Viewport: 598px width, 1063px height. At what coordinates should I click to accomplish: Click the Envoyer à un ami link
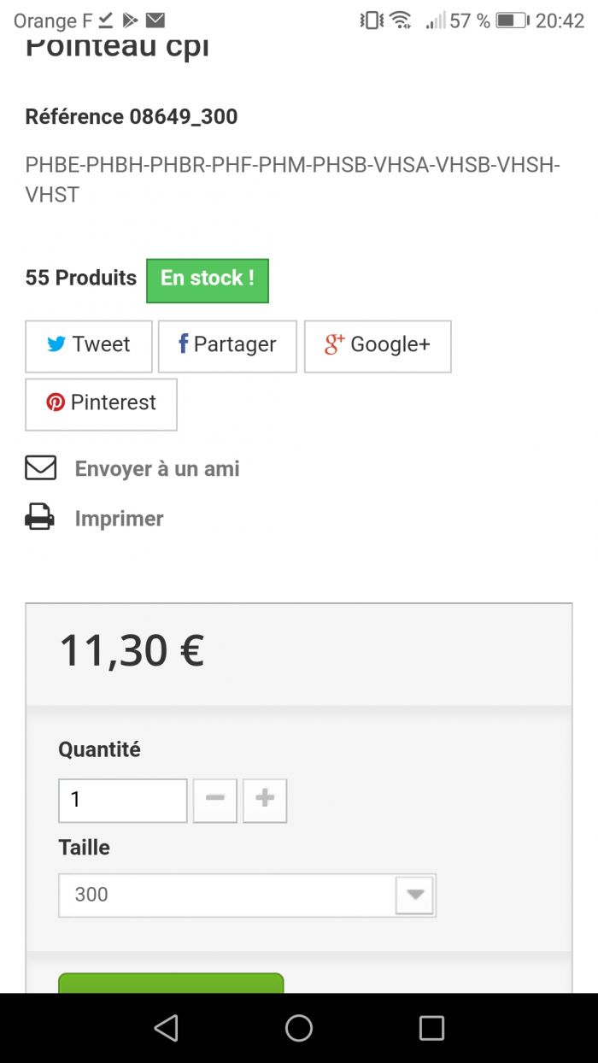pyautogui.click(x=157, y=468)
